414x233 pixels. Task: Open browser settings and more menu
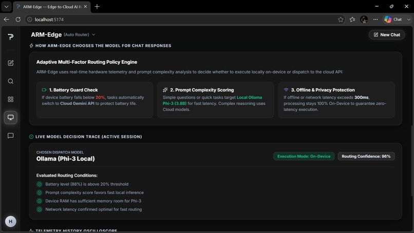(375, 20)
